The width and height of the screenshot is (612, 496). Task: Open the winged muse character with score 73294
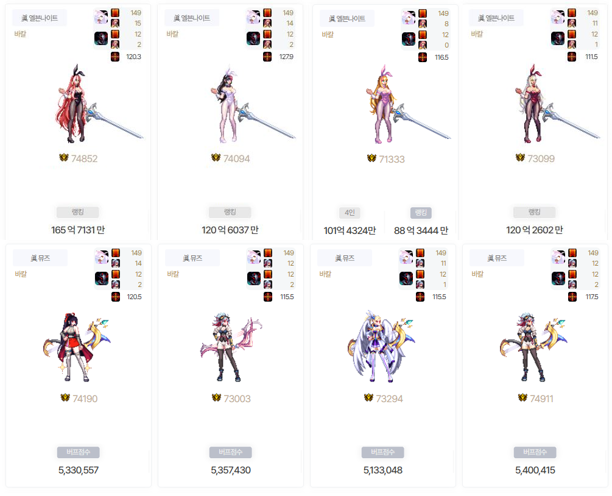pos(381,347)
